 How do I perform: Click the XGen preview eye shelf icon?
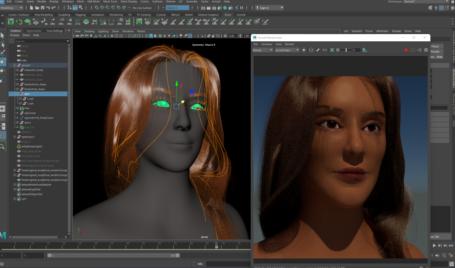click(19, 21)
